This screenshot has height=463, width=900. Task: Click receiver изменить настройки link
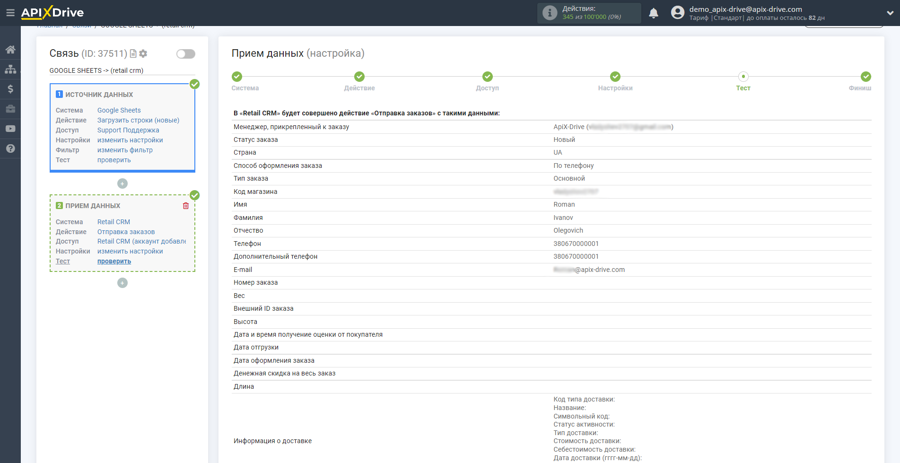130,251
